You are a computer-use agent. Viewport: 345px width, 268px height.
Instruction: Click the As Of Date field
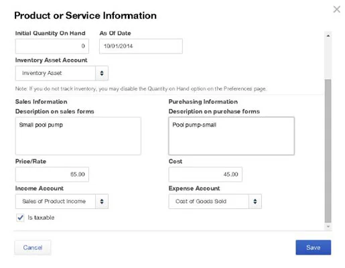tap(141, 46)
